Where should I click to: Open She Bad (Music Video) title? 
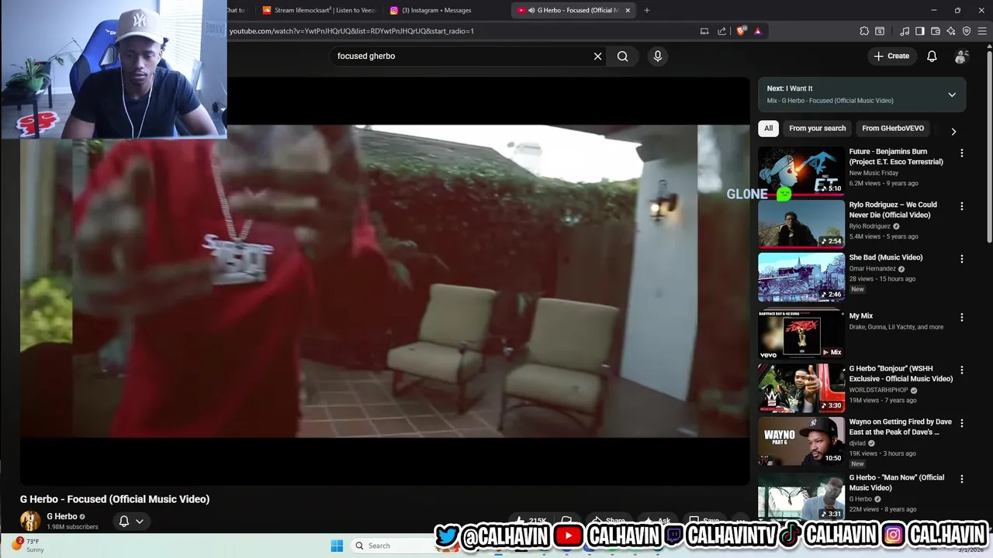(886, 257)
